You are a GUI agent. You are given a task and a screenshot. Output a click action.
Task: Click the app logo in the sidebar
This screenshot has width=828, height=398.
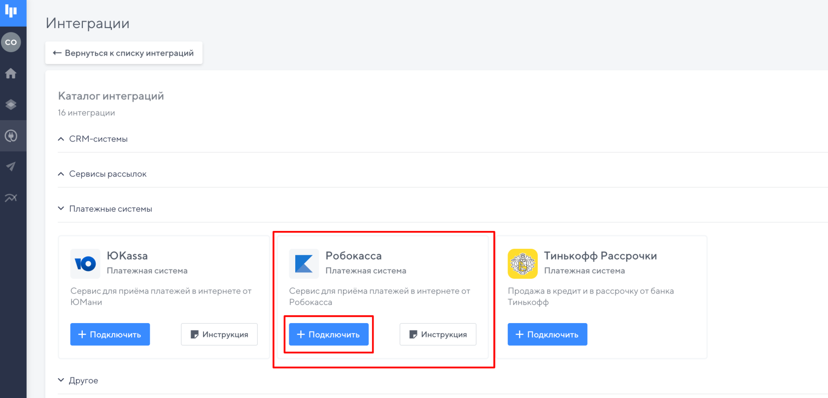[x=11, y=11]
